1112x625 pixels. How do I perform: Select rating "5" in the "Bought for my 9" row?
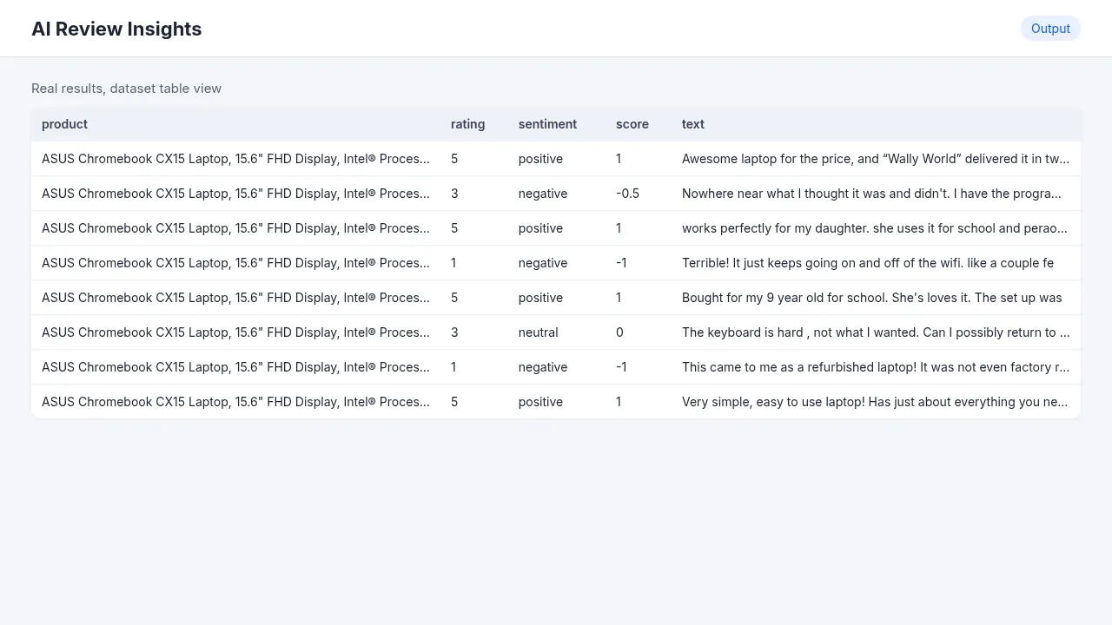(454, 298)
